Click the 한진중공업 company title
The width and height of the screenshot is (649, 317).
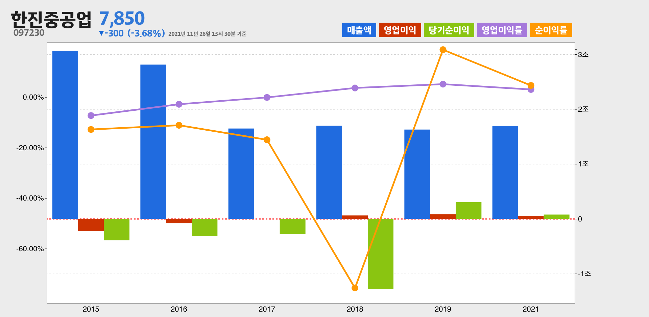[x=51, y=19]
